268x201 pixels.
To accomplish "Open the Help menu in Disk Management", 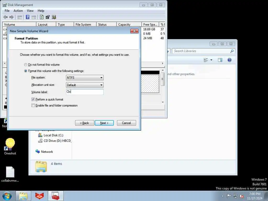I will pos(41,10).
